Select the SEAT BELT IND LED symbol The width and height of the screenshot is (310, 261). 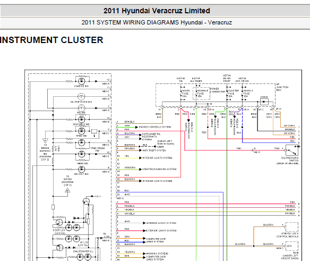click(x=82, y=120)
